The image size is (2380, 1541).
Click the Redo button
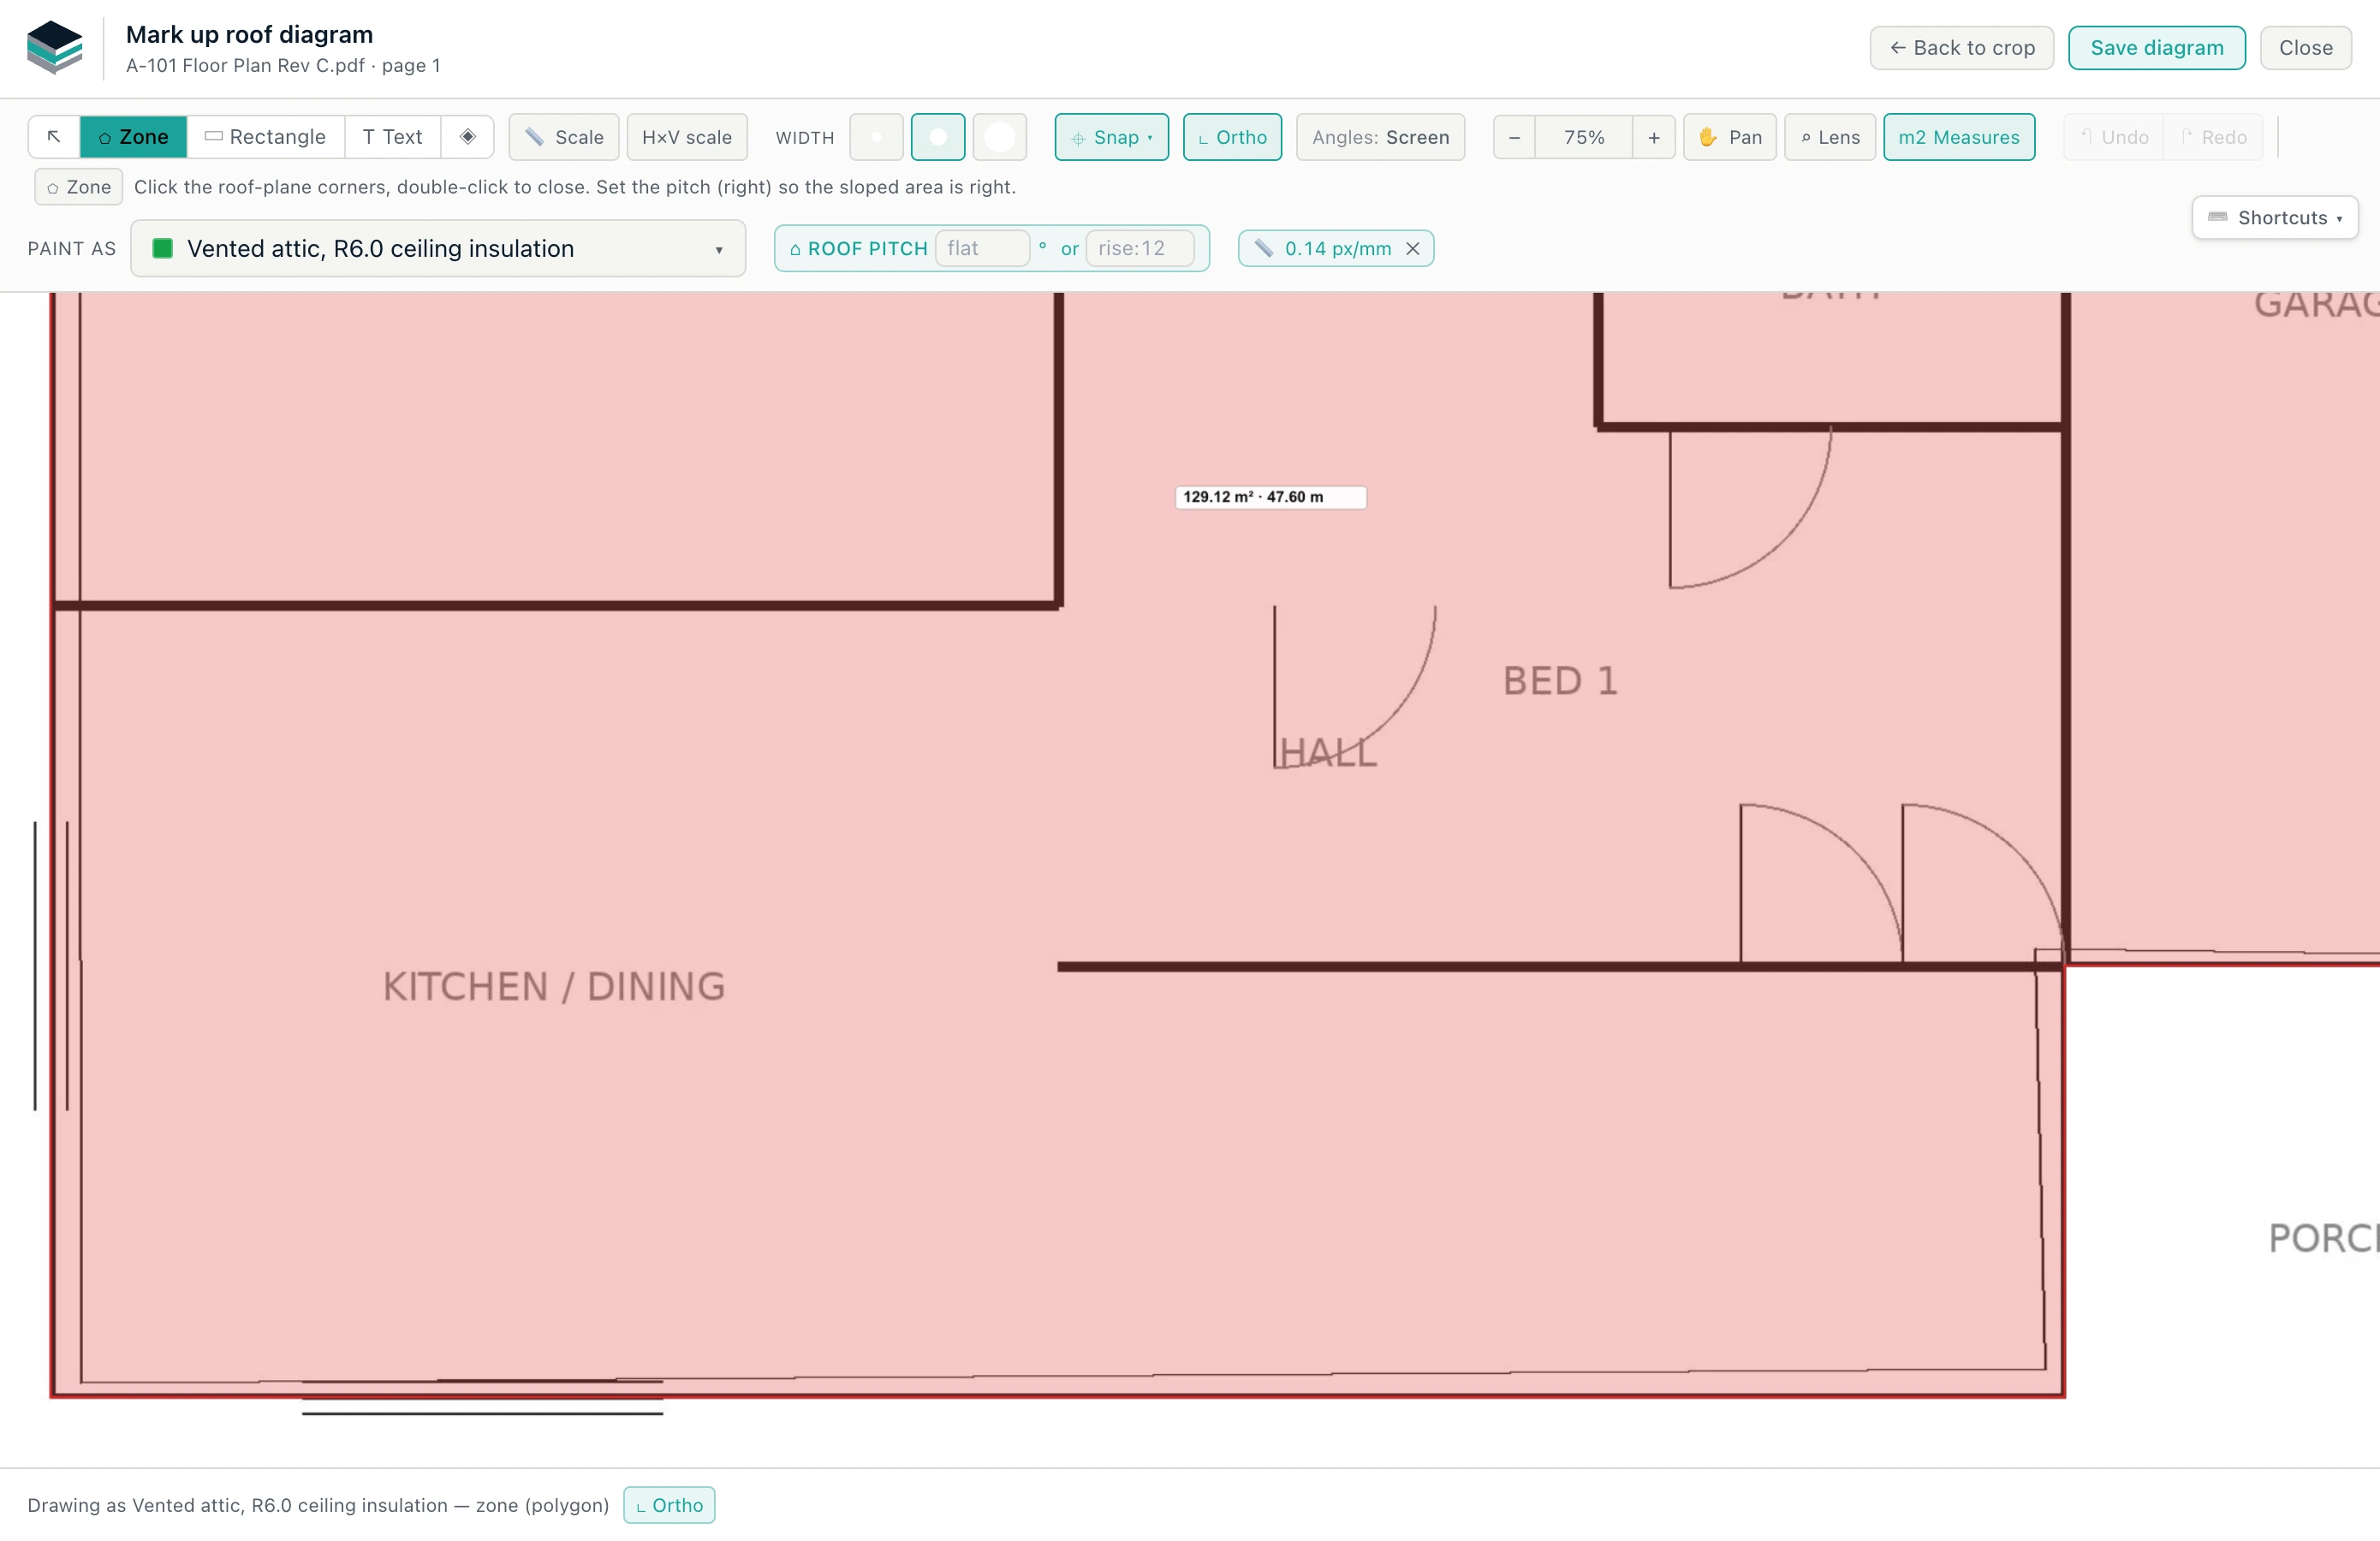click(2214, 137)
